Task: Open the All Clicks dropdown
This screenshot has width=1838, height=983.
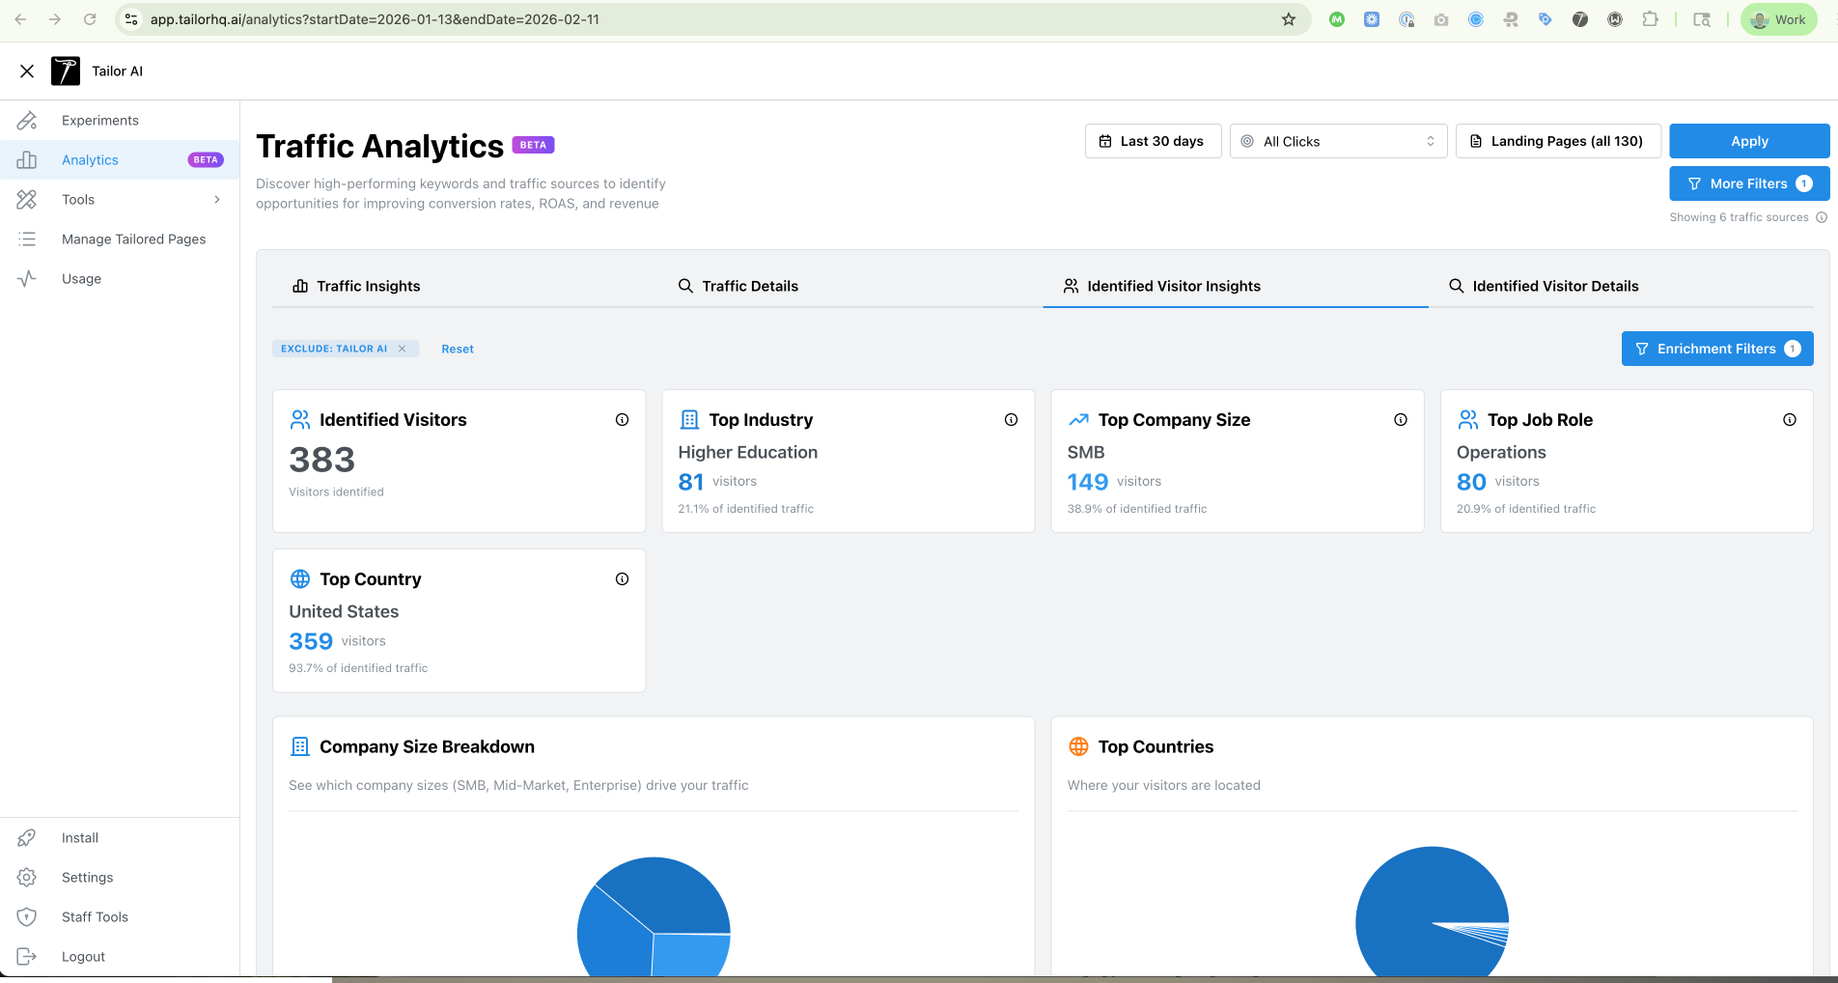Action: click(x=1338, y=141)
